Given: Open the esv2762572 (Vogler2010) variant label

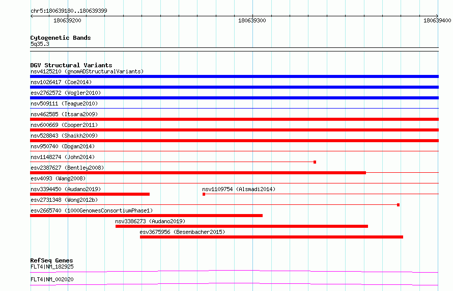Looking at the screenshot, I should [66, 93].
